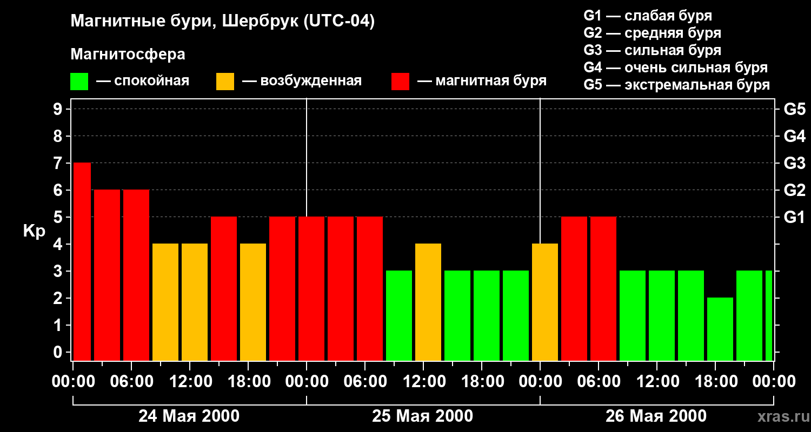This screenshot has width=811, height=432.
Task: Click the 'G4 — очень сильная буря' legend line
Action: click(x=675, y=67)
